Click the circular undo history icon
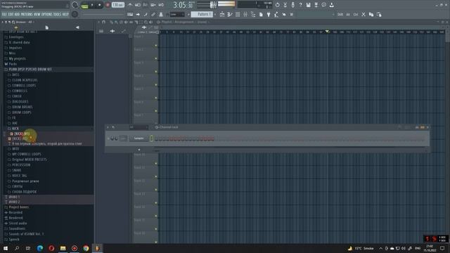 277,5
